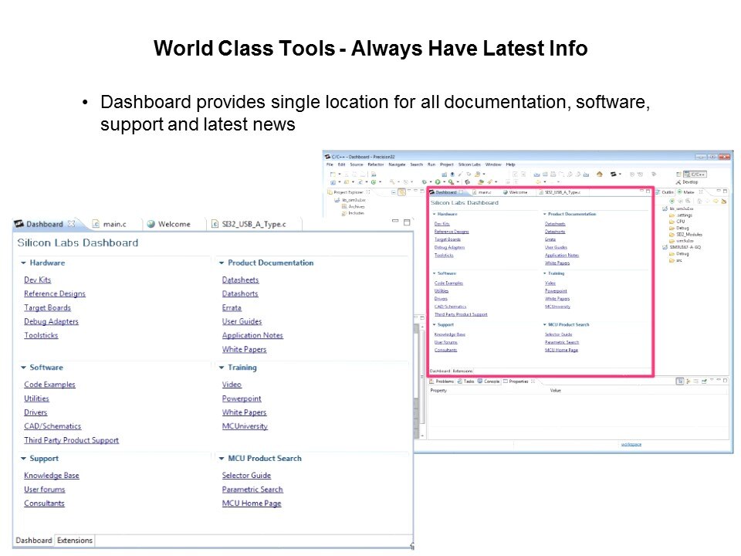Open the Navigate menu

397,164
